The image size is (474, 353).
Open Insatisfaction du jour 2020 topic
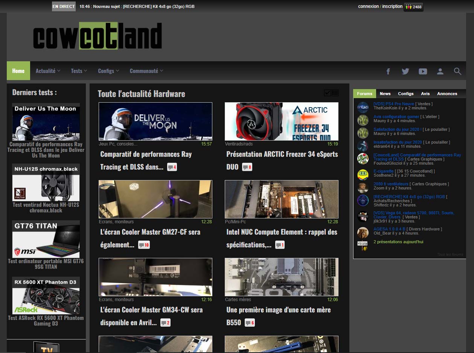398,142
